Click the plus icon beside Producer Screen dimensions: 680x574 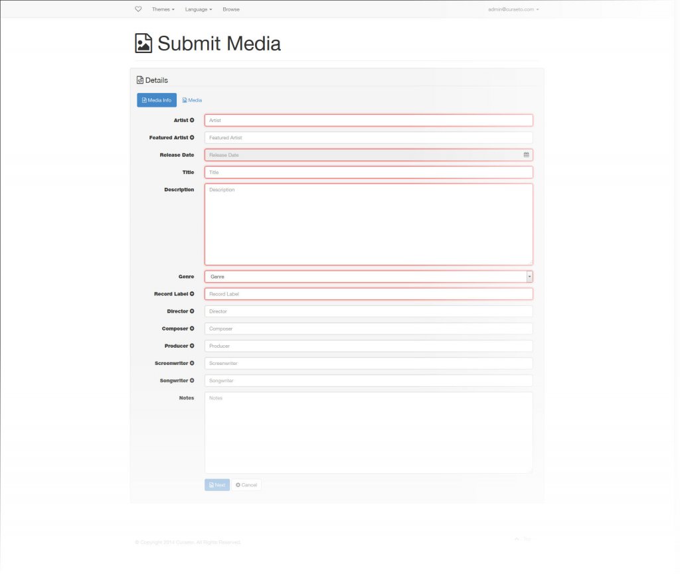pos(192,346)
